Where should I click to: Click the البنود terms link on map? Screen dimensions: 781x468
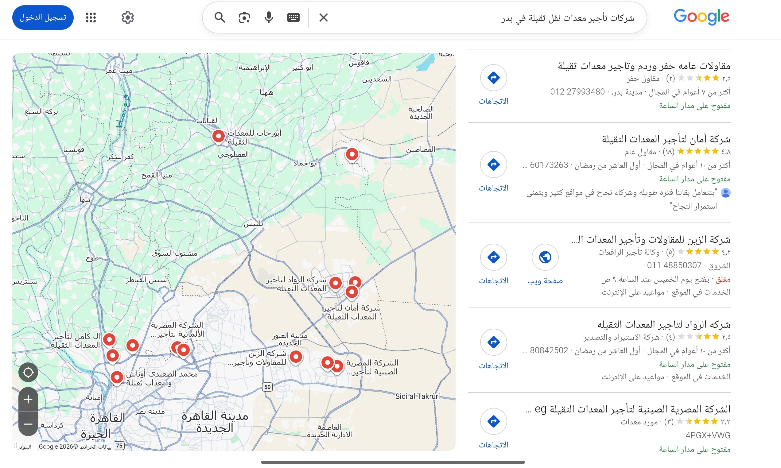(25, 447)
